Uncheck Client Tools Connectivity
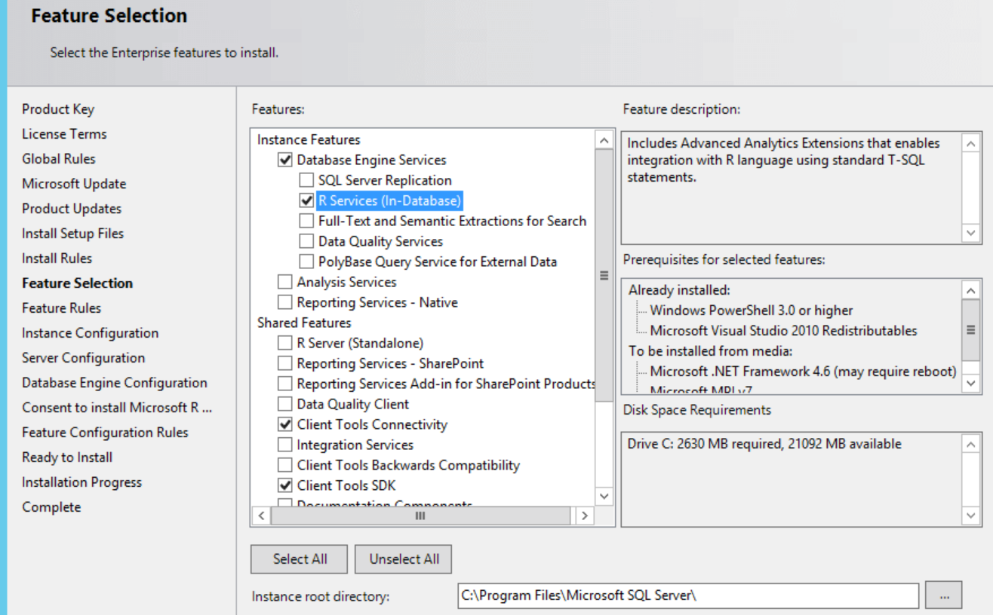 pyautogui.click(x=284, y=424)
